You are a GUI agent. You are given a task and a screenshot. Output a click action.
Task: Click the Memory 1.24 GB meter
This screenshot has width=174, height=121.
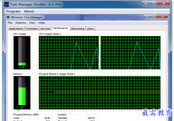[22, 93]
